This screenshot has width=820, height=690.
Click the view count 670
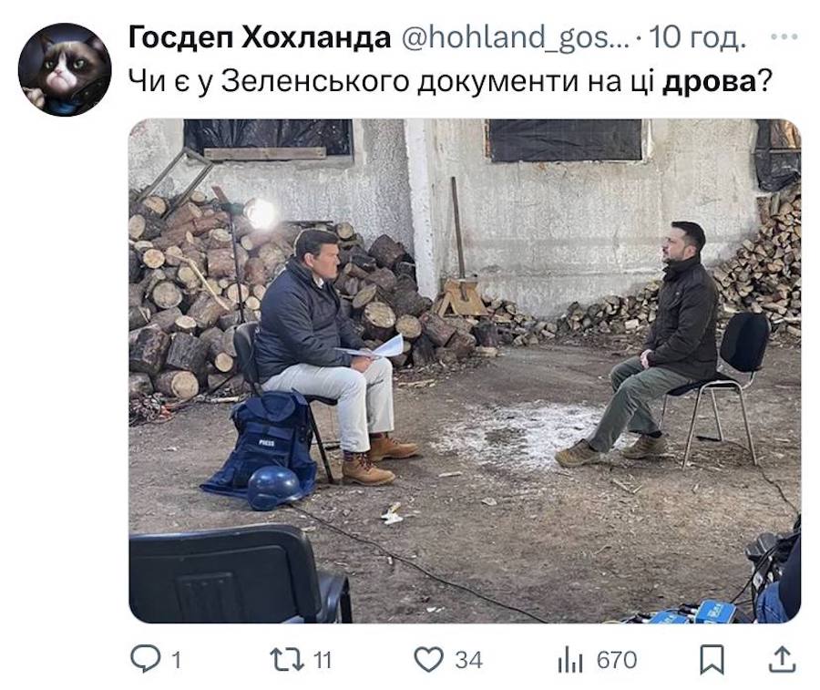tap(617, 660)
